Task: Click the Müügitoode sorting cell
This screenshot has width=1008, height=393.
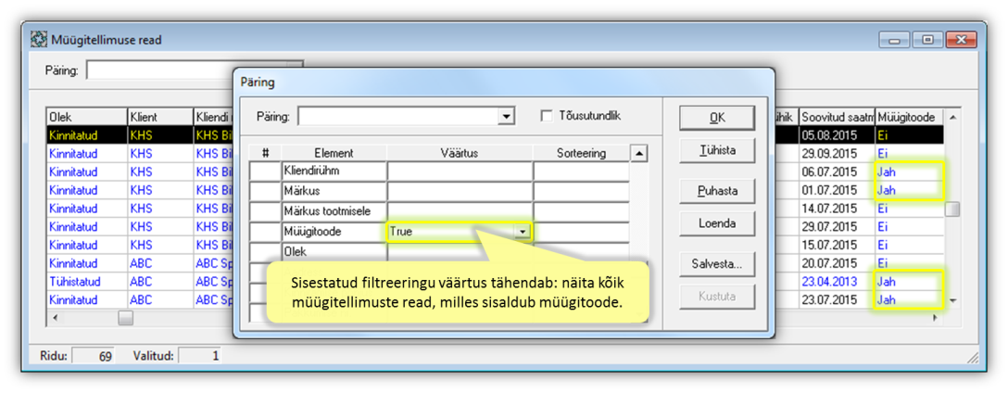Action: (581, 232)
